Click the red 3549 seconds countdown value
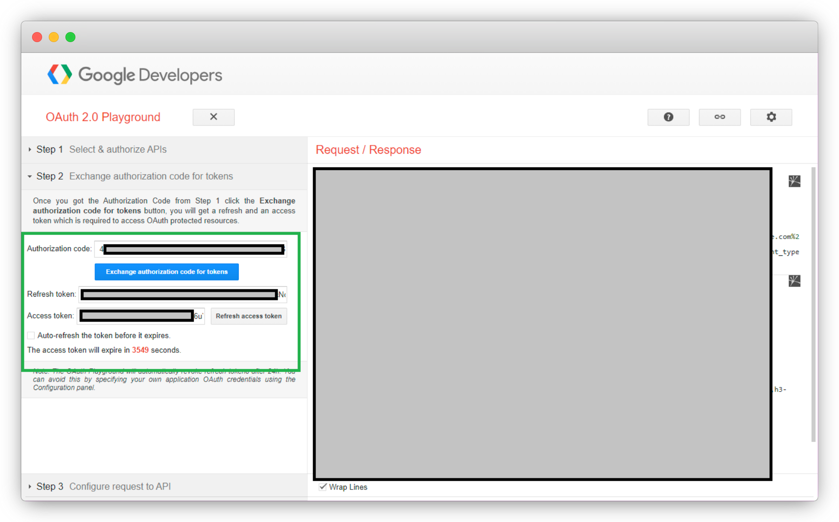Screen dimensions: 839x522 [140, 350]
